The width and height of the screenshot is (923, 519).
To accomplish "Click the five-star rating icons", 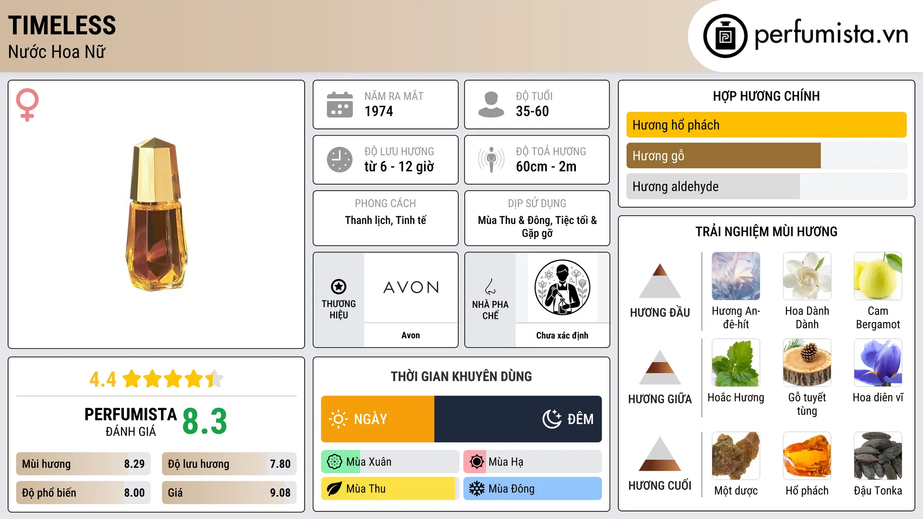I will (x=173, y=379).
